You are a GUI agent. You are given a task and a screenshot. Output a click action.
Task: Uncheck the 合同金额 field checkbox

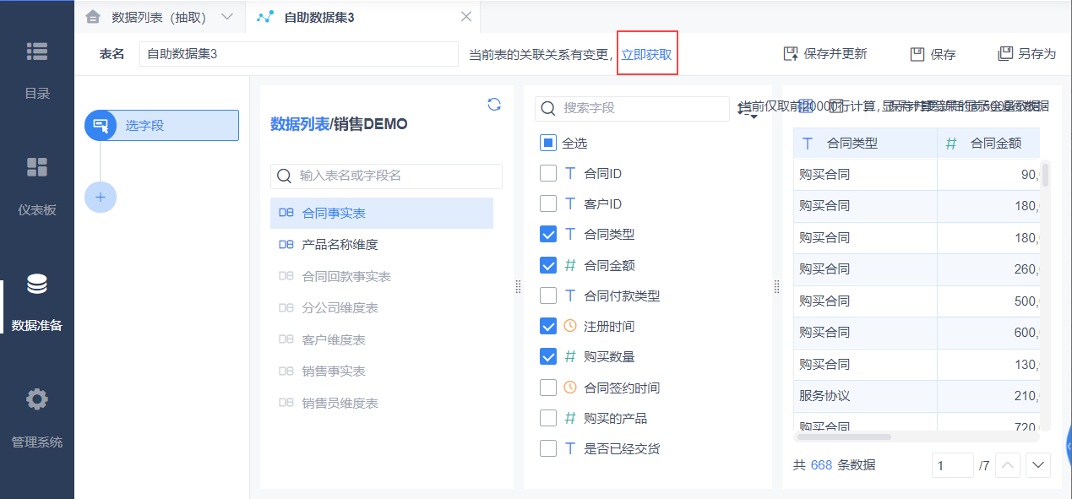click(x=548, y=265)
